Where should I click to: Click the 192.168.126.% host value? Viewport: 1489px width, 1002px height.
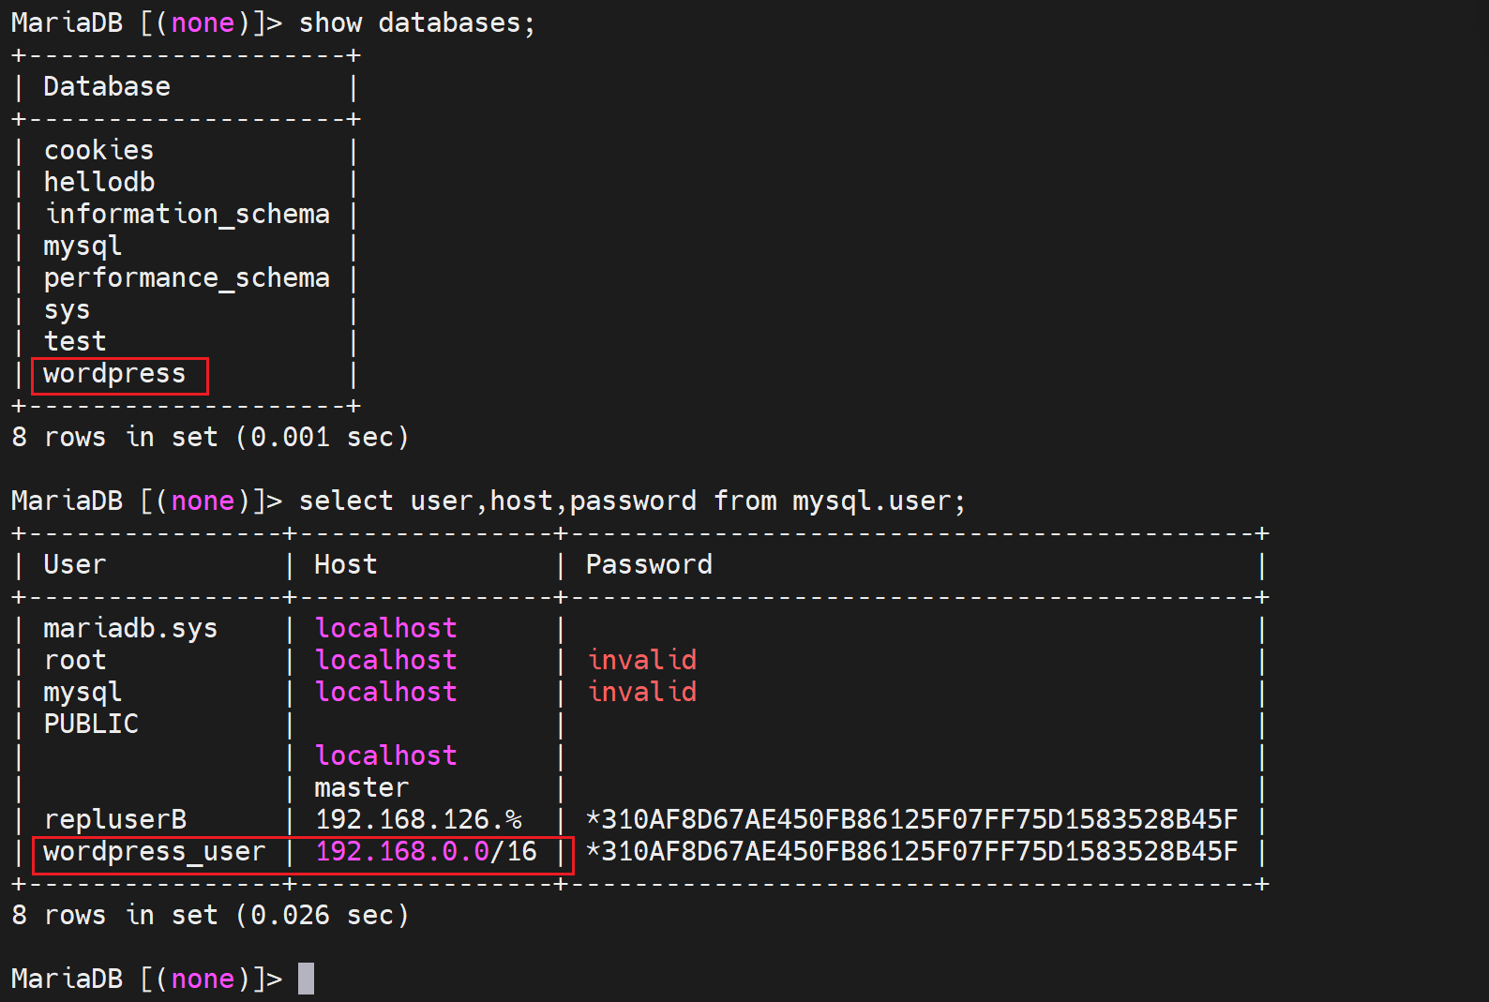tap(418, 819)
